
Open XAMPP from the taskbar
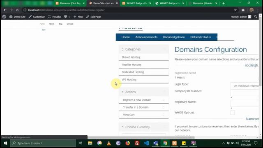[x=174, y=143]
